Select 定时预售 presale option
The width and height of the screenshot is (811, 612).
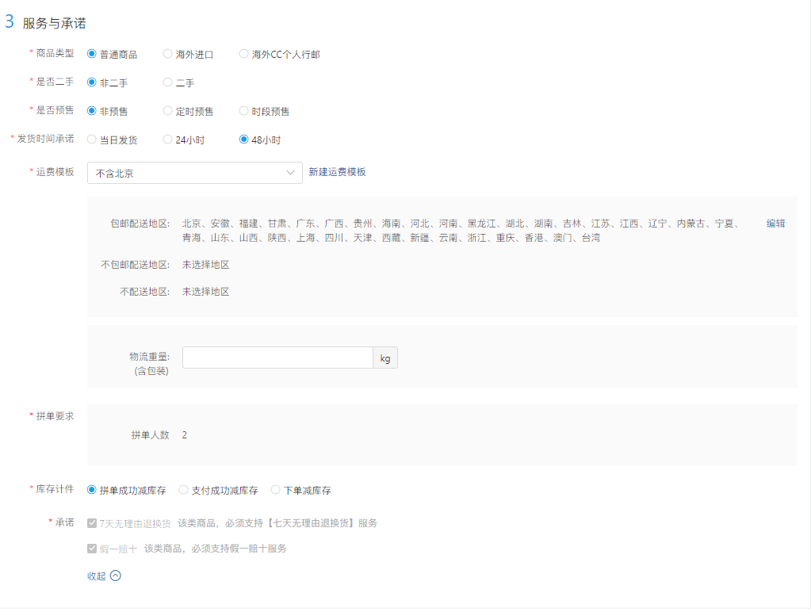pos(167,111)
